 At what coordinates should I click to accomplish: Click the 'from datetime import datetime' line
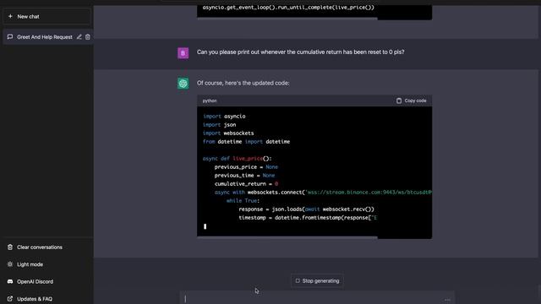[x=246, y=142]
